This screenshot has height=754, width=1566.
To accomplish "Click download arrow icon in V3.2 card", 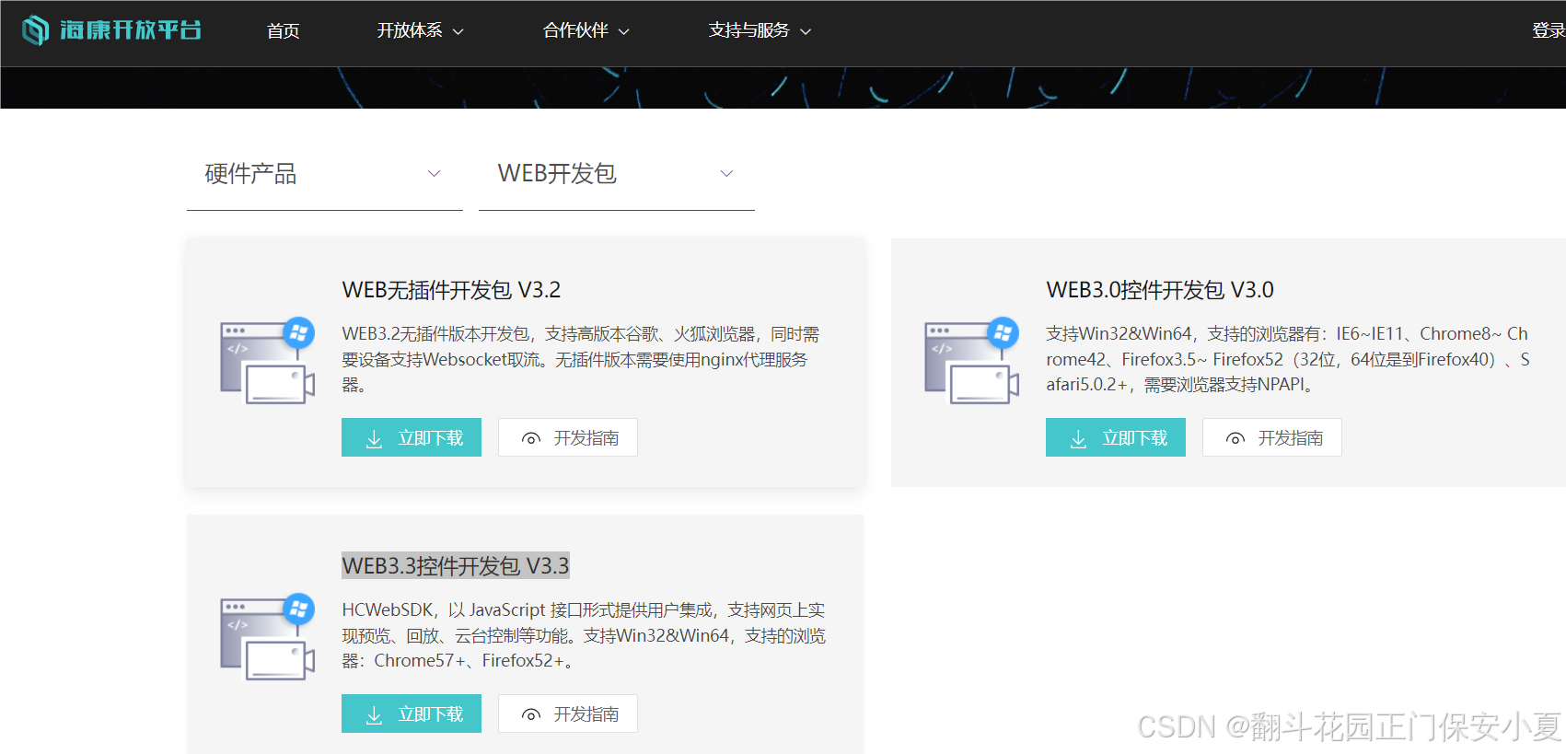I will pos(374,439).
